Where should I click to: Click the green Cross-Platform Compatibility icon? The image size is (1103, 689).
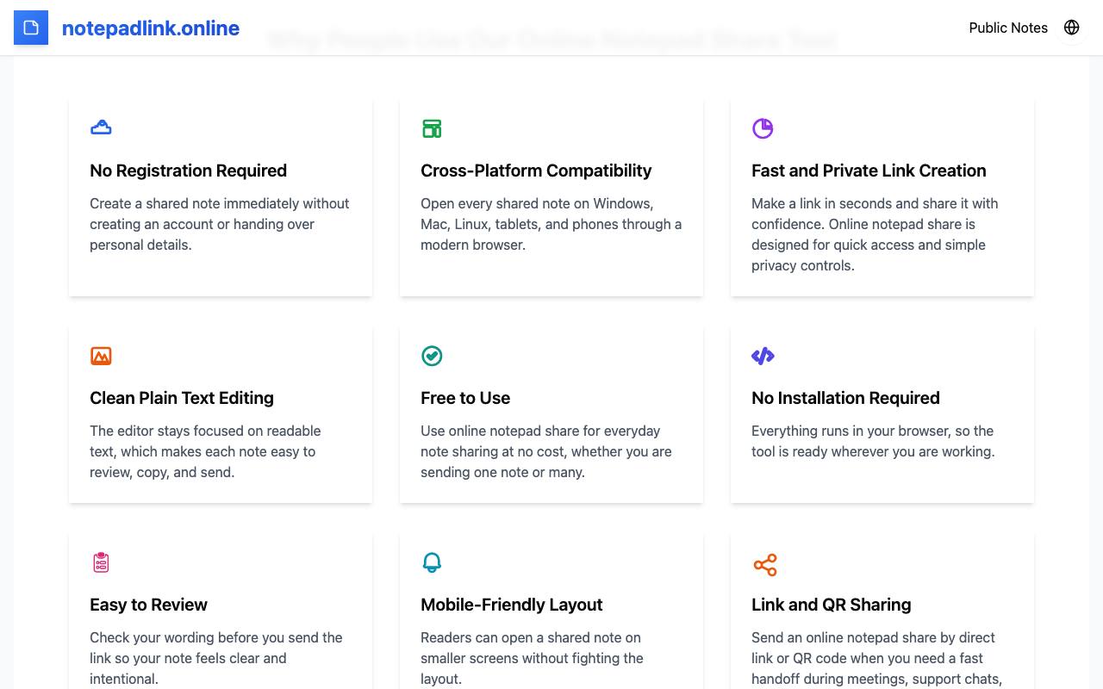[x=432, y=128]
